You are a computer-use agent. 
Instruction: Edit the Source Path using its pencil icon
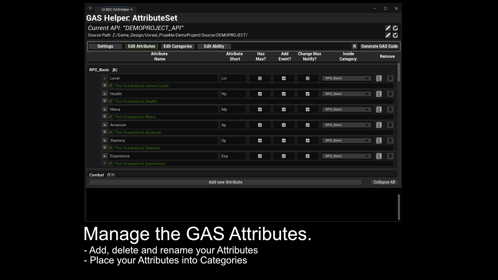point(388,36)
